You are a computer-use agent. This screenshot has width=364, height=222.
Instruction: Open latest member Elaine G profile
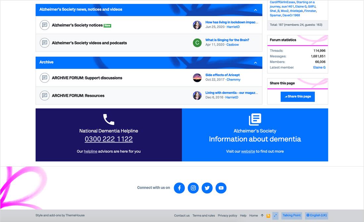tap(319, 67)
